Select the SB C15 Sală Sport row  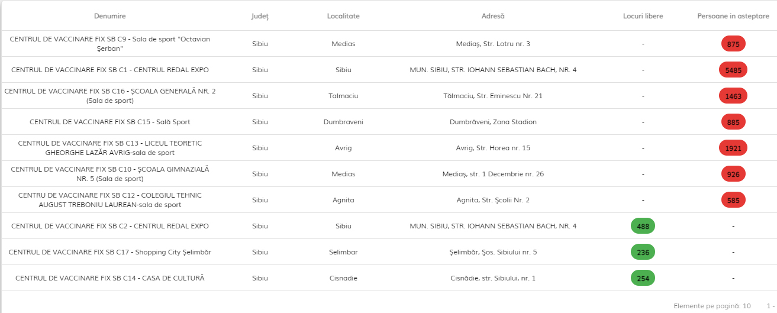coord(388,122)
